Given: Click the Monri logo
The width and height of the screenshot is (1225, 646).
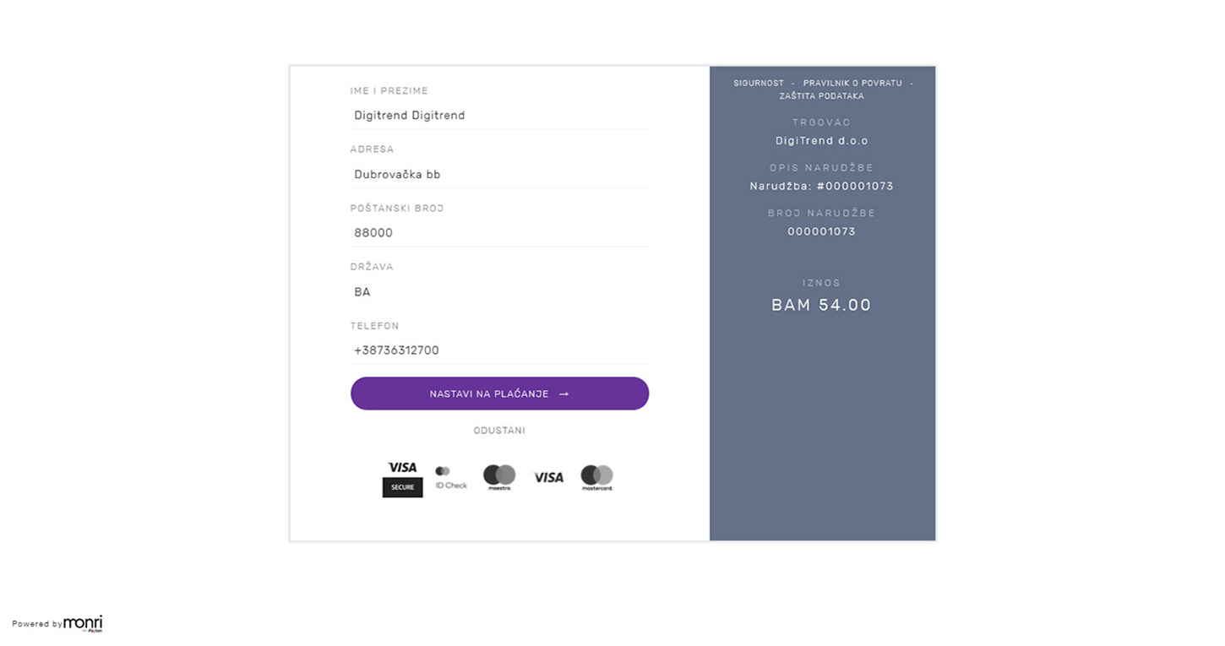Looking at the screenshot, I should click(83, 623).
